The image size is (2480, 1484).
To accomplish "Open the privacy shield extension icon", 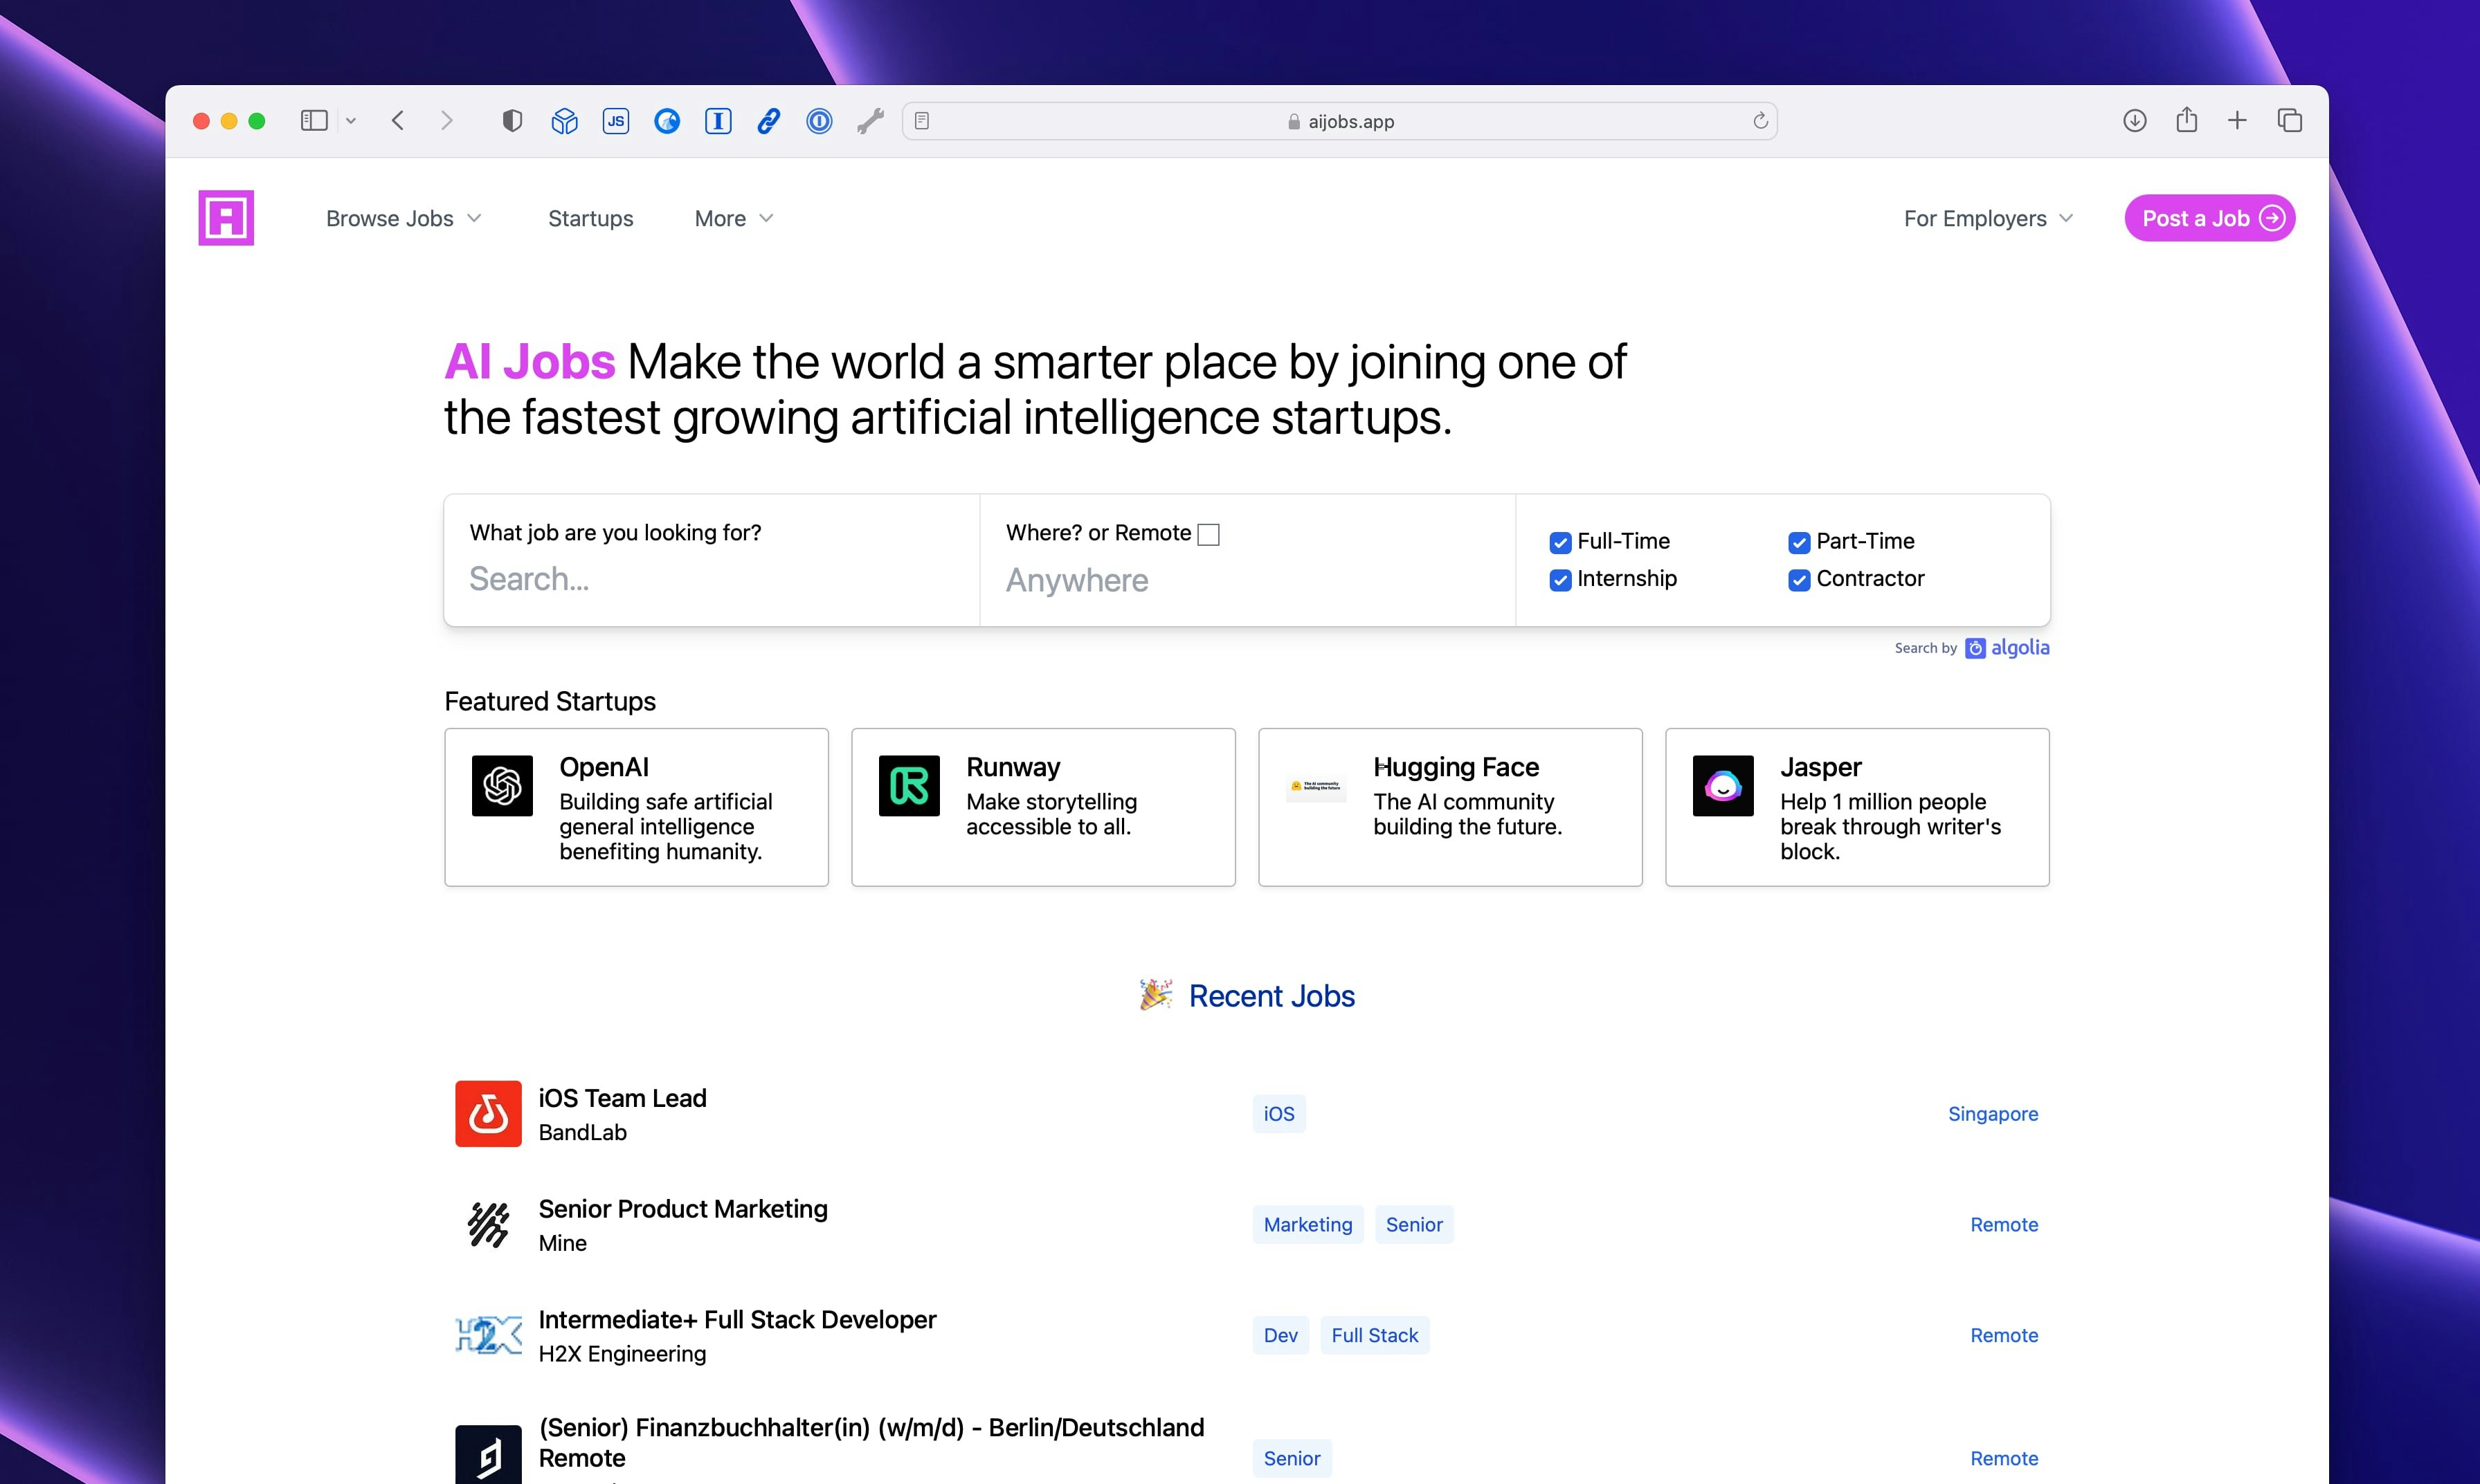I will coord(512,121).
